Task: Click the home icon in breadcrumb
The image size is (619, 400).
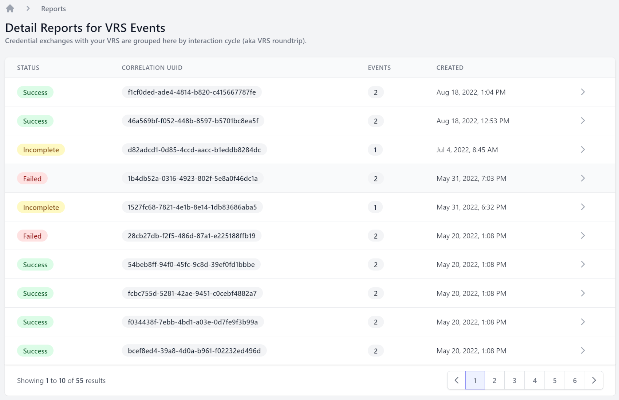Action: coord(10,9)
